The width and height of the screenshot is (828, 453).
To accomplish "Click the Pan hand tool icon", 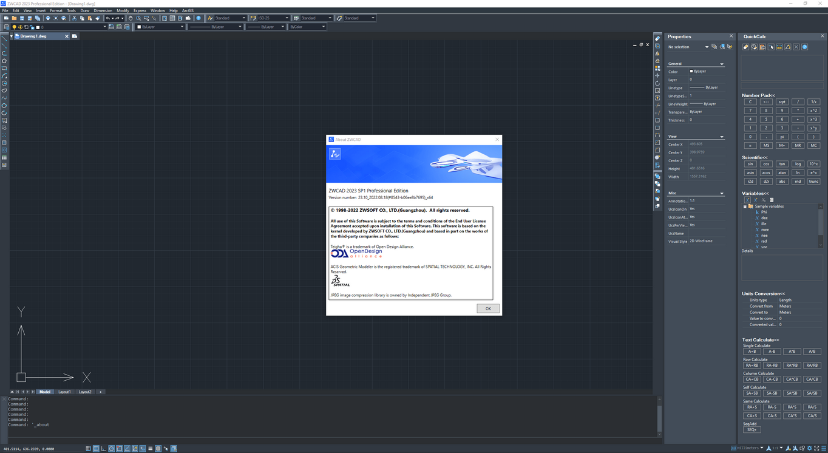I will coord(131,18).
